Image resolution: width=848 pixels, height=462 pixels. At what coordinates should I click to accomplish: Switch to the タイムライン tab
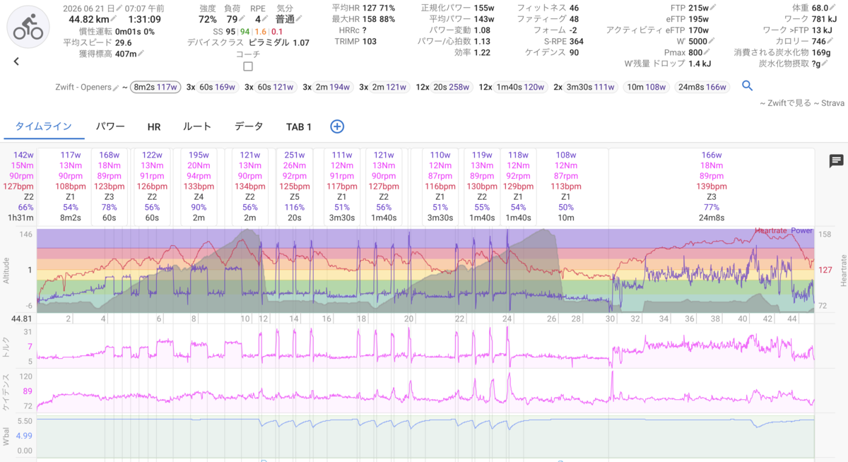[43, 126]
